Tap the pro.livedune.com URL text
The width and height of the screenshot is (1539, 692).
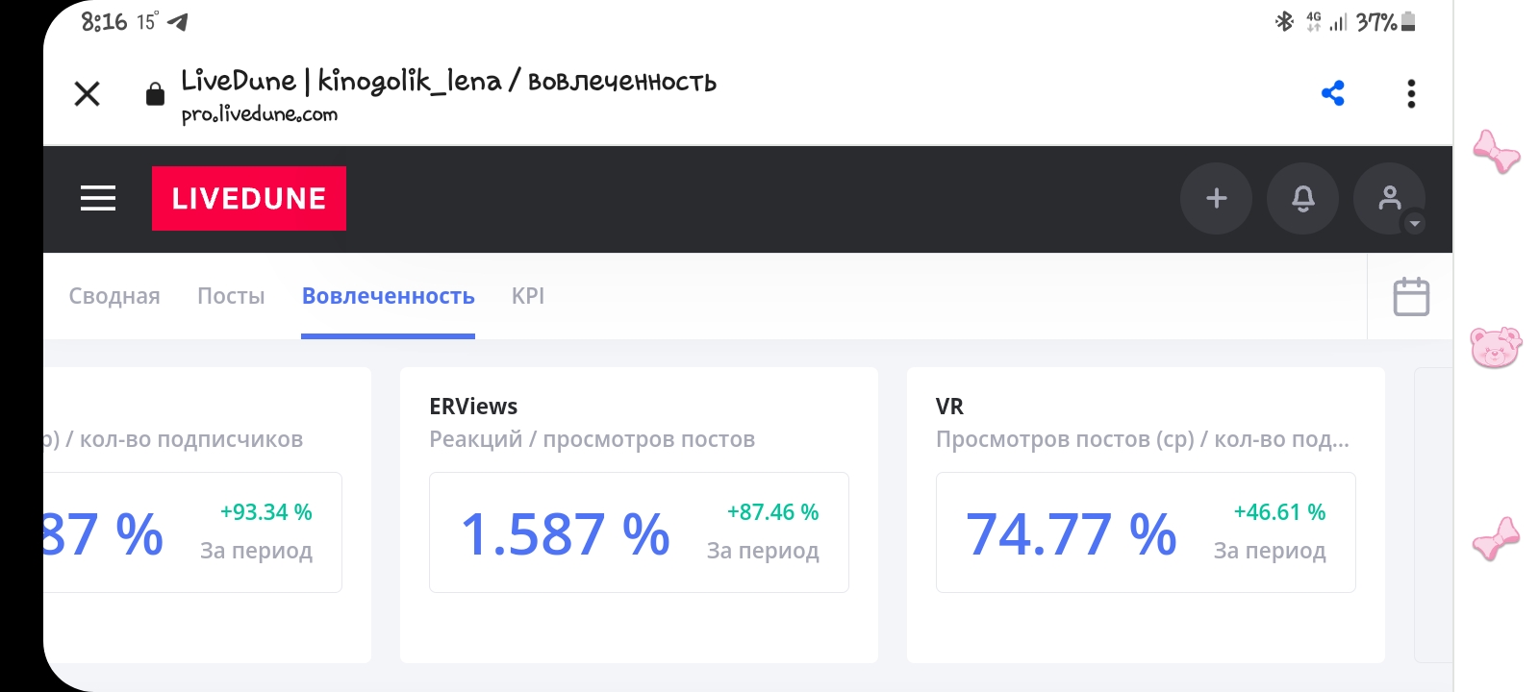(260, 114)
